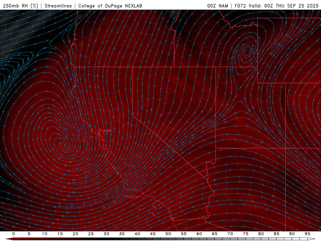Select the "70" label on color scale
The width and height of the screenshot is (321, 241).
point(230,234)
